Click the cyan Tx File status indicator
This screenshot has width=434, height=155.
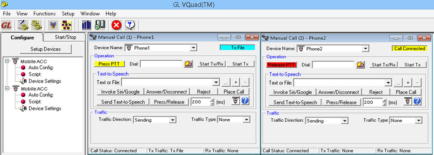(238, 47)
